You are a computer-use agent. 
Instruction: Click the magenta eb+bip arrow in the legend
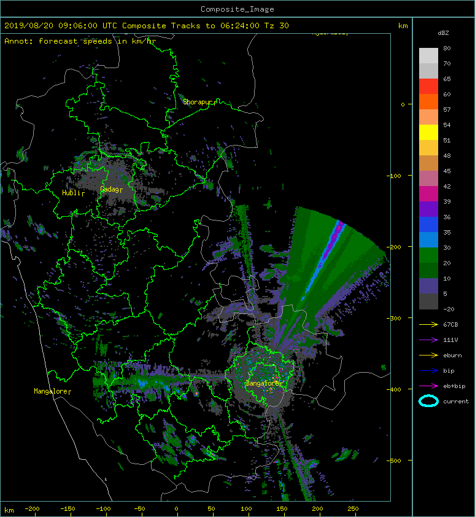click(x=428, y=386)
